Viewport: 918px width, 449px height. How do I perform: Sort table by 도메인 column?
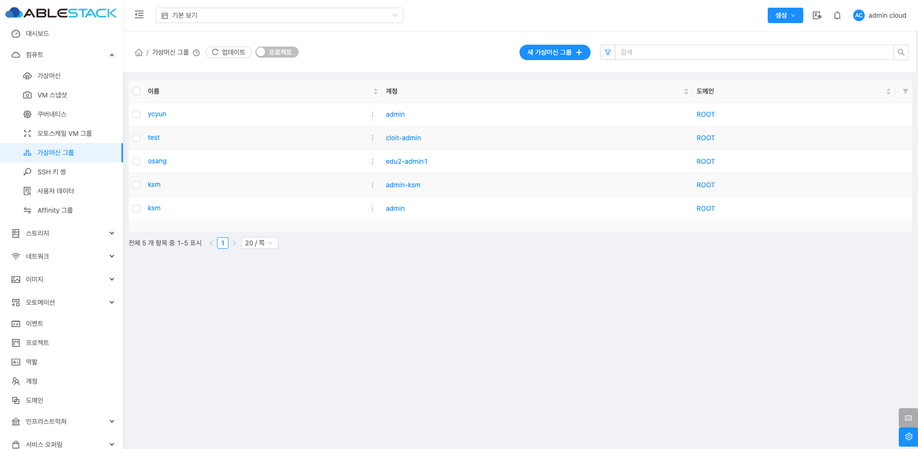coord(888,91)
